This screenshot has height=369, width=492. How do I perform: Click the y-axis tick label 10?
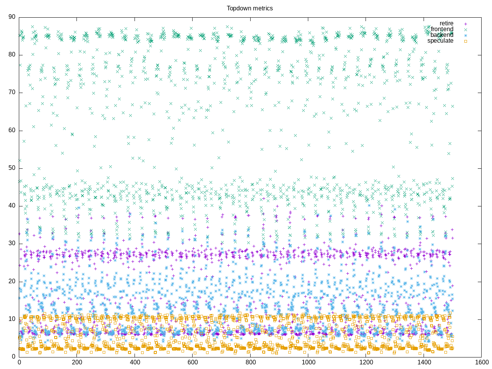point(12,319)
